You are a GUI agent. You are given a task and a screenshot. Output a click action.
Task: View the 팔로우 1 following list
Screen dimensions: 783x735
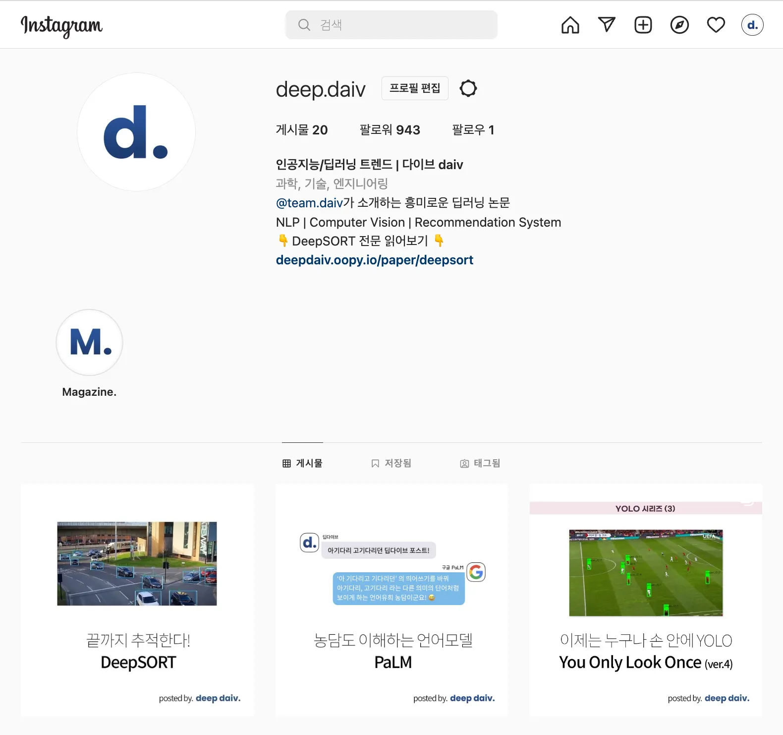[473, 130]
